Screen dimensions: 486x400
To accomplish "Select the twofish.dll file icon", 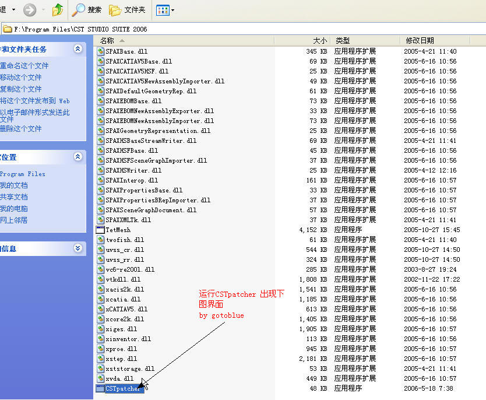I will 100,240.
